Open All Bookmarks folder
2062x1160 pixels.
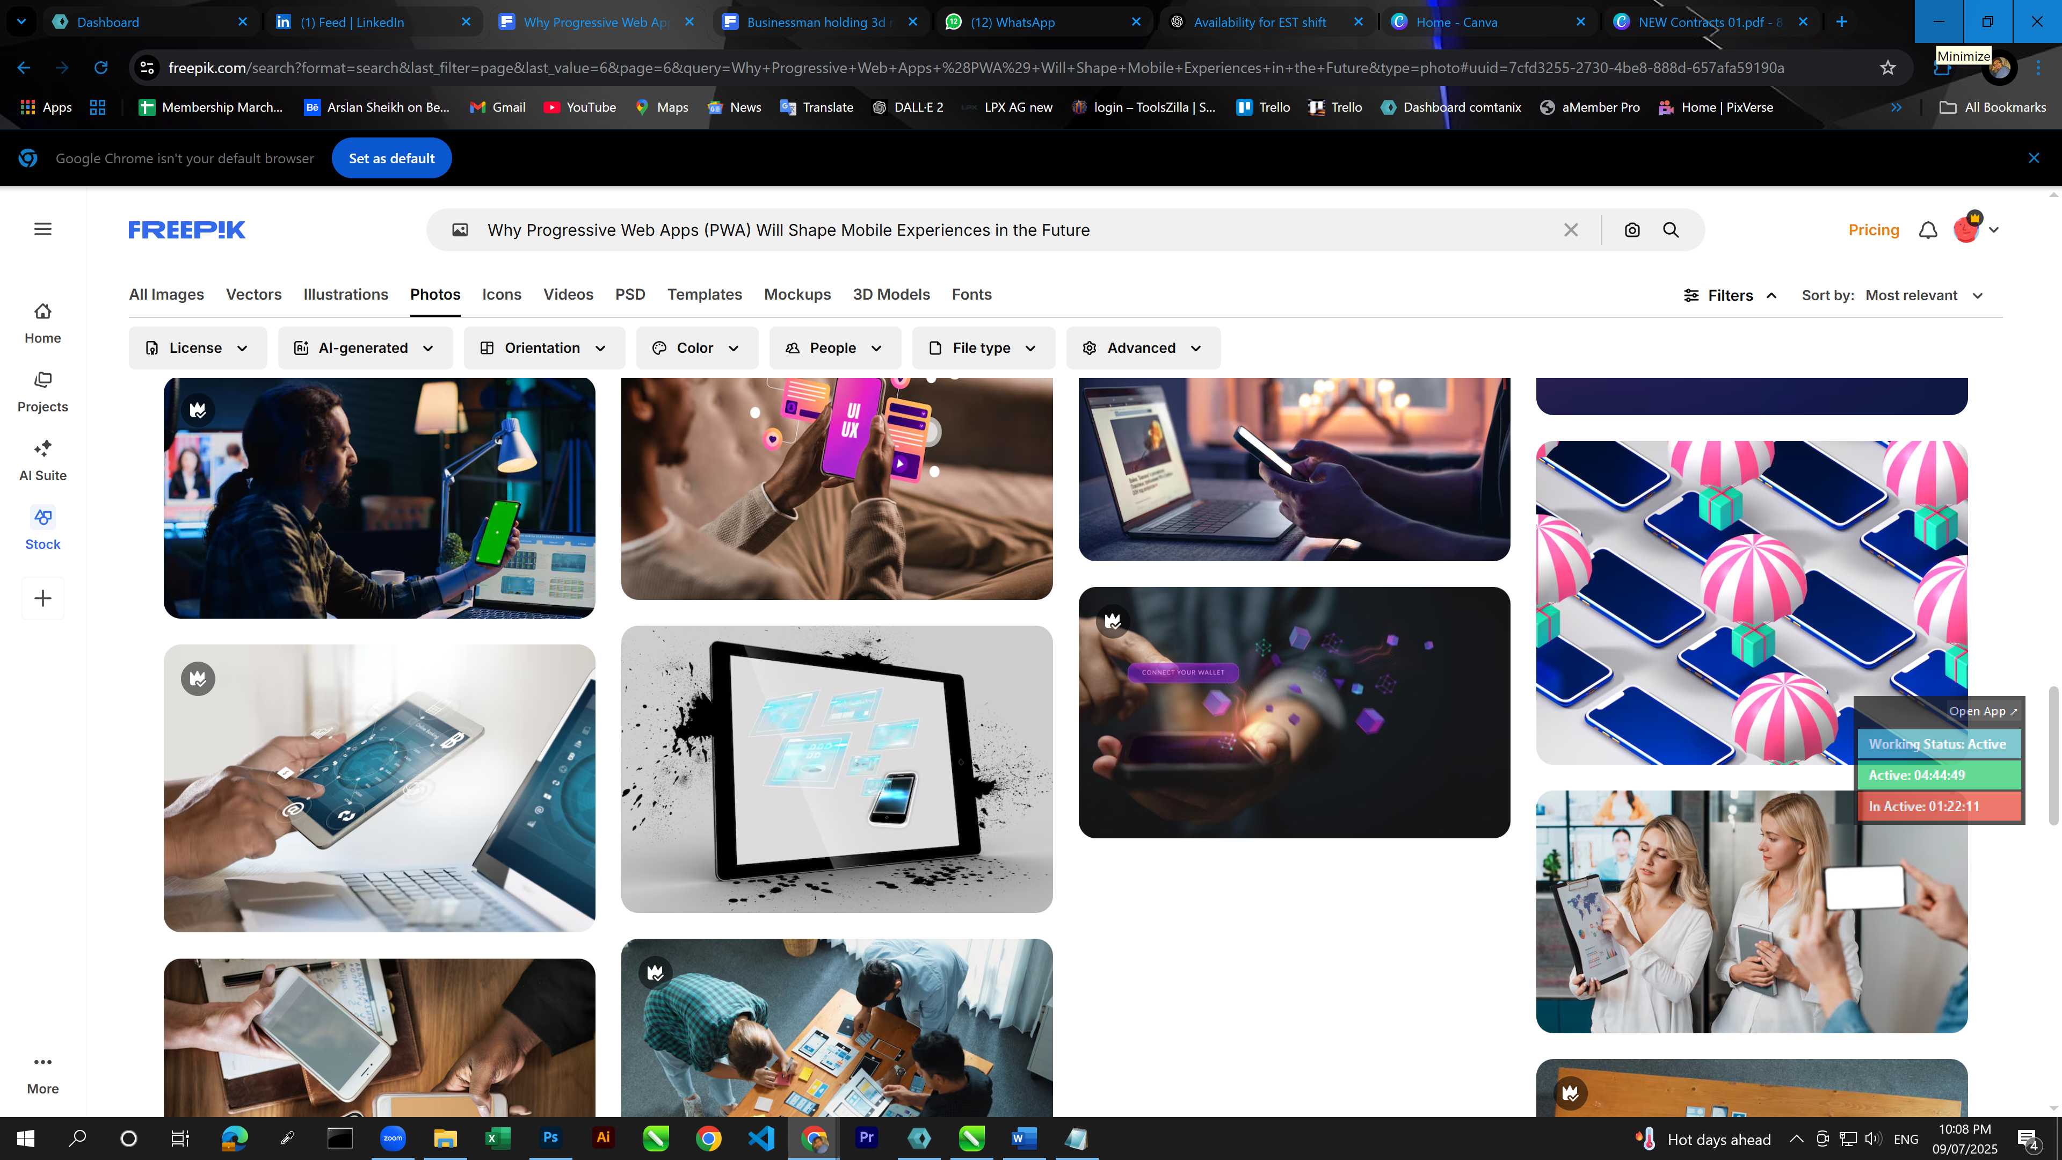[x=1993, y=107]
